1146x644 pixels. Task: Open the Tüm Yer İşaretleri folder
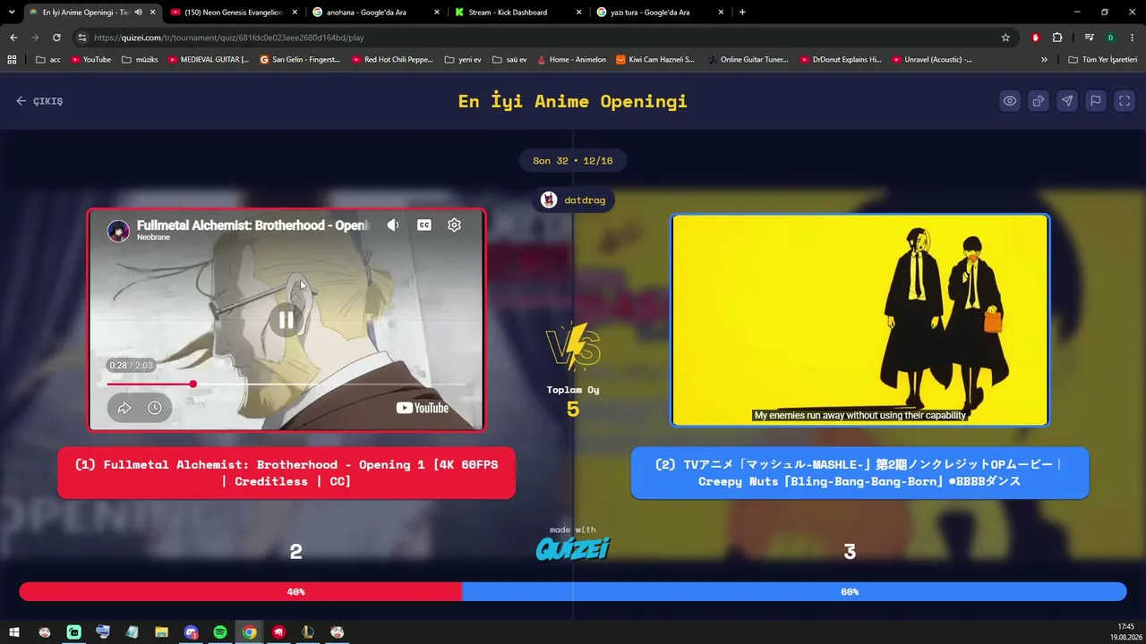(x=1103, y=60)
